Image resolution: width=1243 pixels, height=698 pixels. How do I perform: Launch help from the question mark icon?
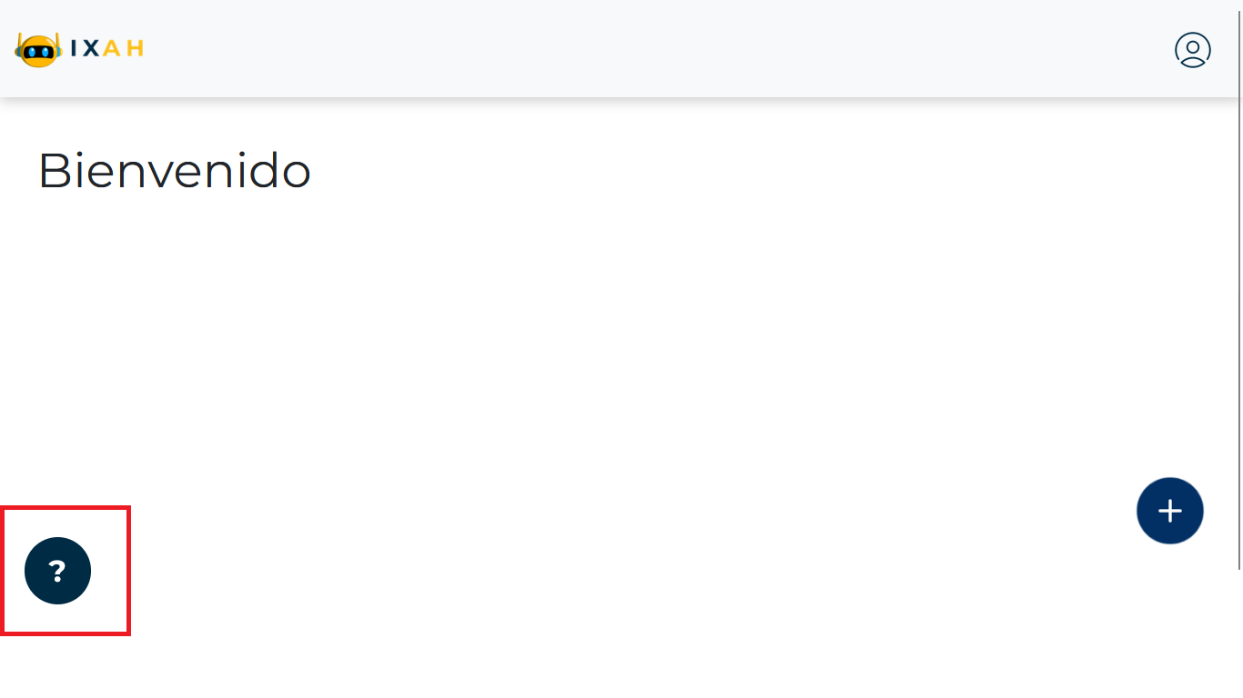(57, 571)
